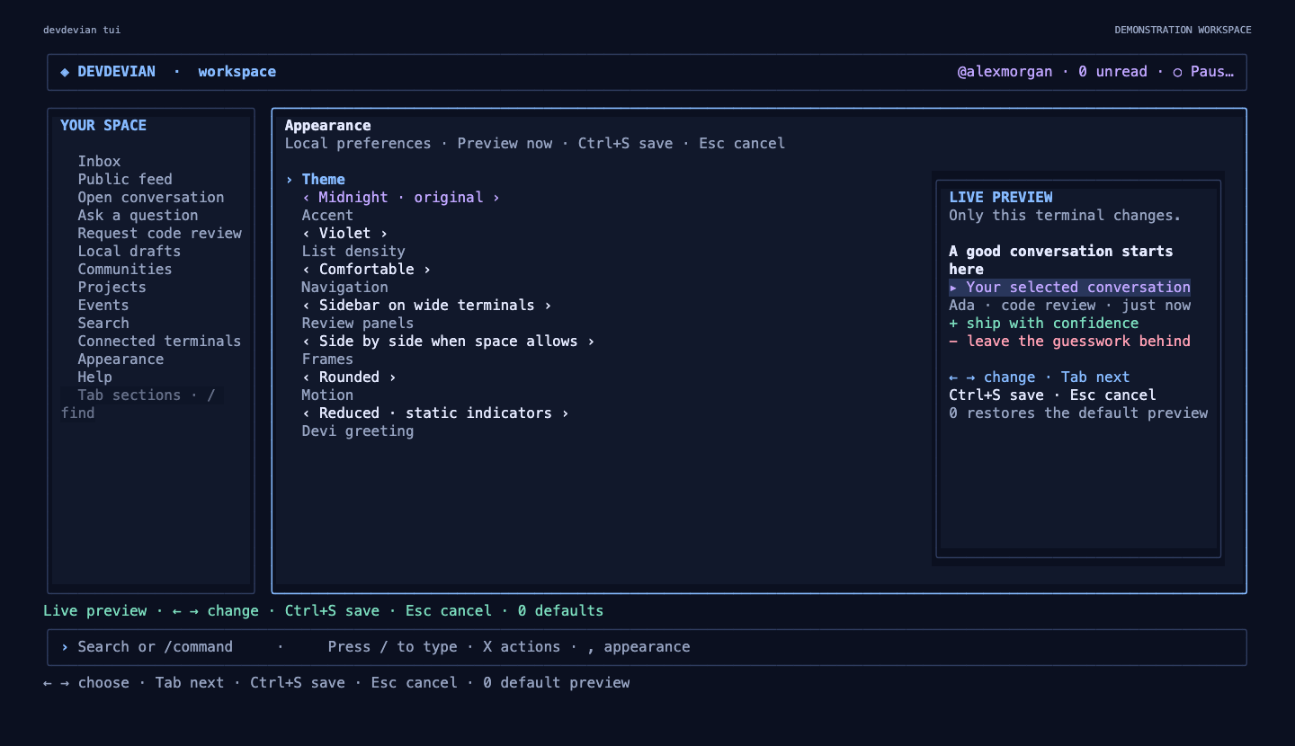1295x746 pixels.
Task: Open Inbox in the sidebar
Action: coord(99,162)
